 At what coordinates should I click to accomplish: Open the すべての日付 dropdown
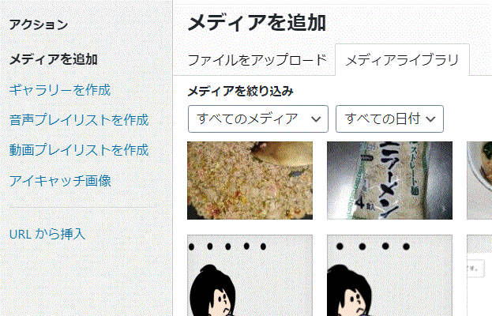coord(389,119)
